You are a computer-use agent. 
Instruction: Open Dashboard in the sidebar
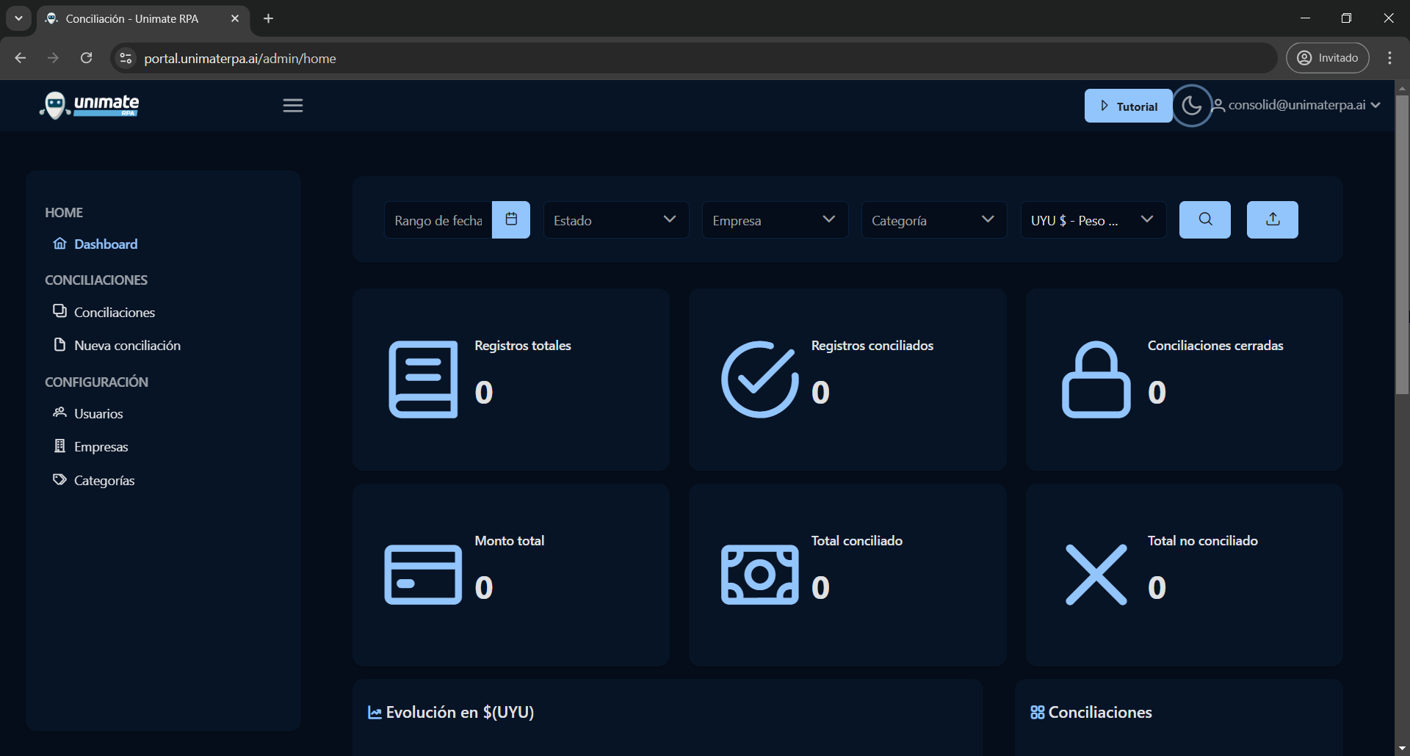coord(95,244)
